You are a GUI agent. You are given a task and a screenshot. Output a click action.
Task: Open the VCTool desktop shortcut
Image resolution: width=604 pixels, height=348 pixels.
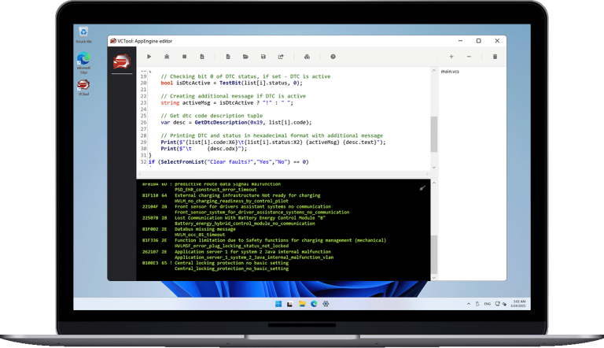click(83, 84)
